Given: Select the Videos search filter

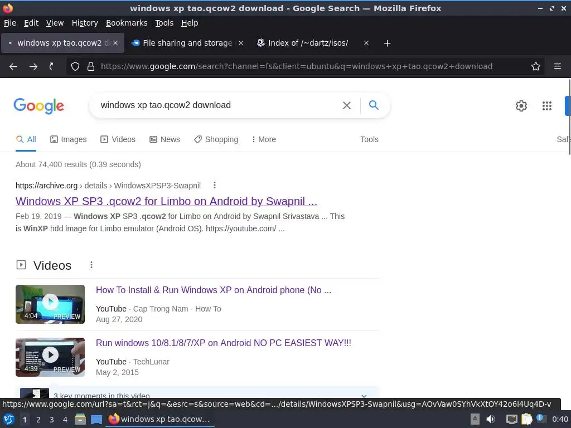Looking at the screenshot, I should tap(118, 139).
